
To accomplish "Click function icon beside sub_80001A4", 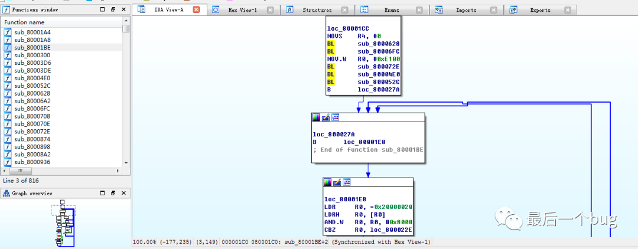I will 8,32.
